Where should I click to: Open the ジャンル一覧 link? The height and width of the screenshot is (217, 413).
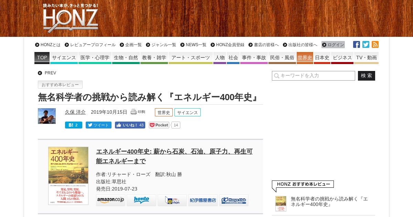point(161,45)
